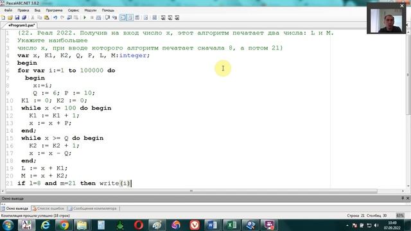Save the program with the floppy icon
411x231 pixels.
[17, 17]
